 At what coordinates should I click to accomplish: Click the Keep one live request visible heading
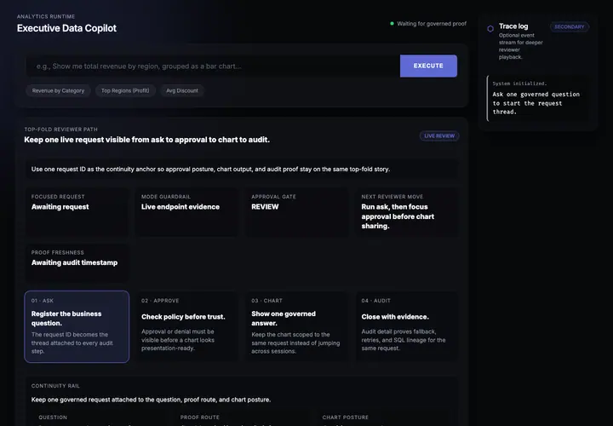(147, 140)
